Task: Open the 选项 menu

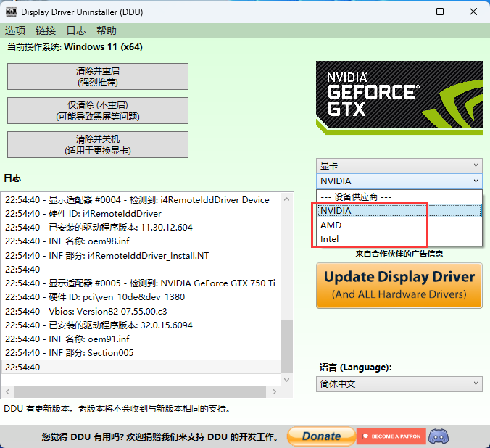Action: coord(15,30)
